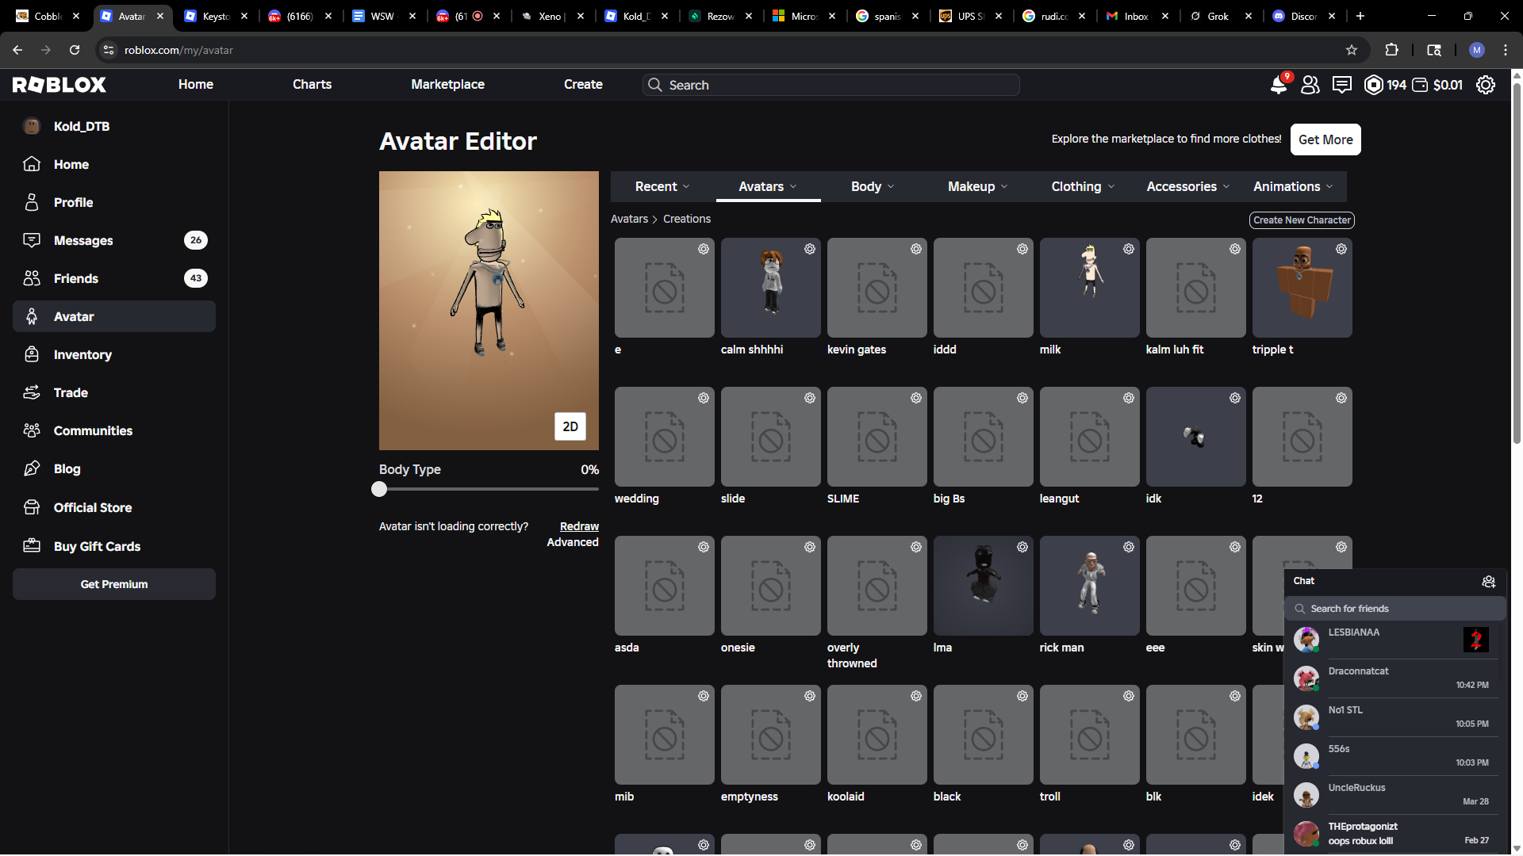Expand the Accessories dropdown tab
The width and height of the screenshot is (1523, 856).
click(1187, 186)
